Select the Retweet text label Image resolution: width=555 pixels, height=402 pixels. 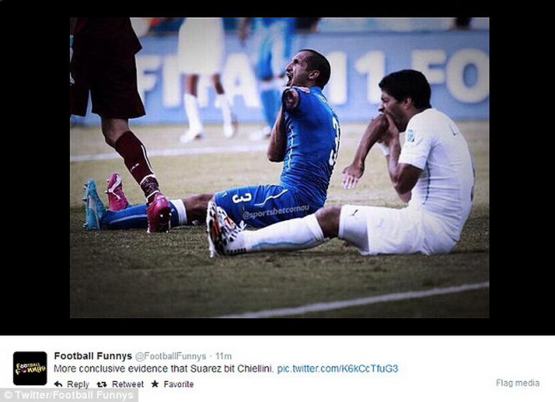(128, 384)
